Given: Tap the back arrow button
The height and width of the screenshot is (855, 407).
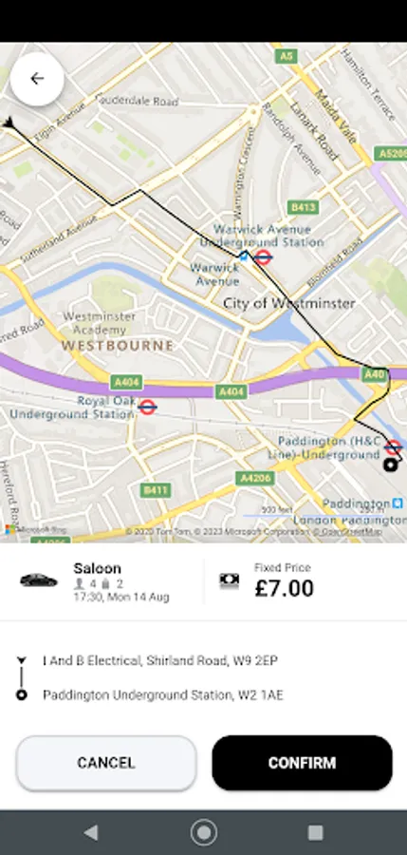Looking at the screenshot, I should point(37,79).
